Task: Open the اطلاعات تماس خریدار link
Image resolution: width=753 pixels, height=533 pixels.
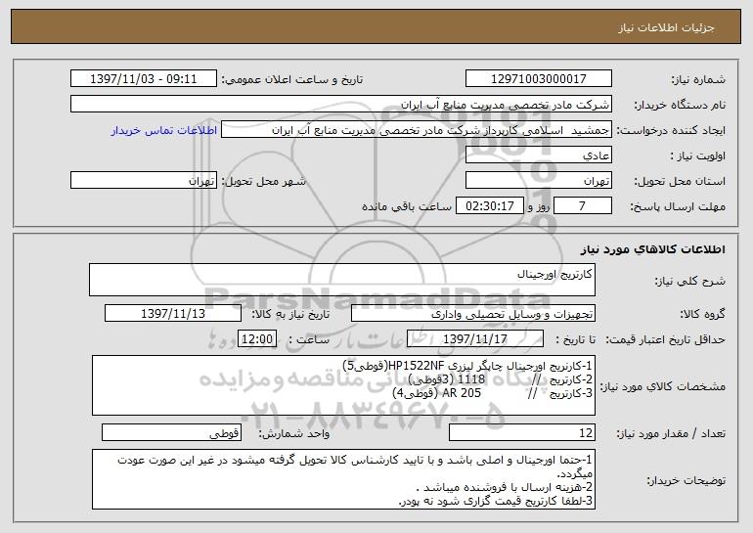Action: [164, 131]
